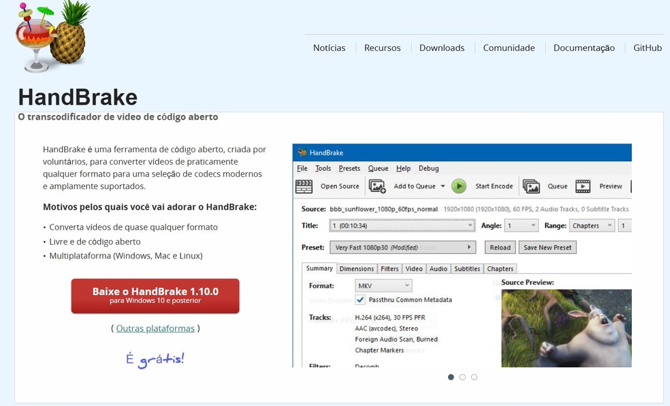This screenshot has width=670, height=406.
Task: Click the Queue stacked images icon
Action: 531,186
